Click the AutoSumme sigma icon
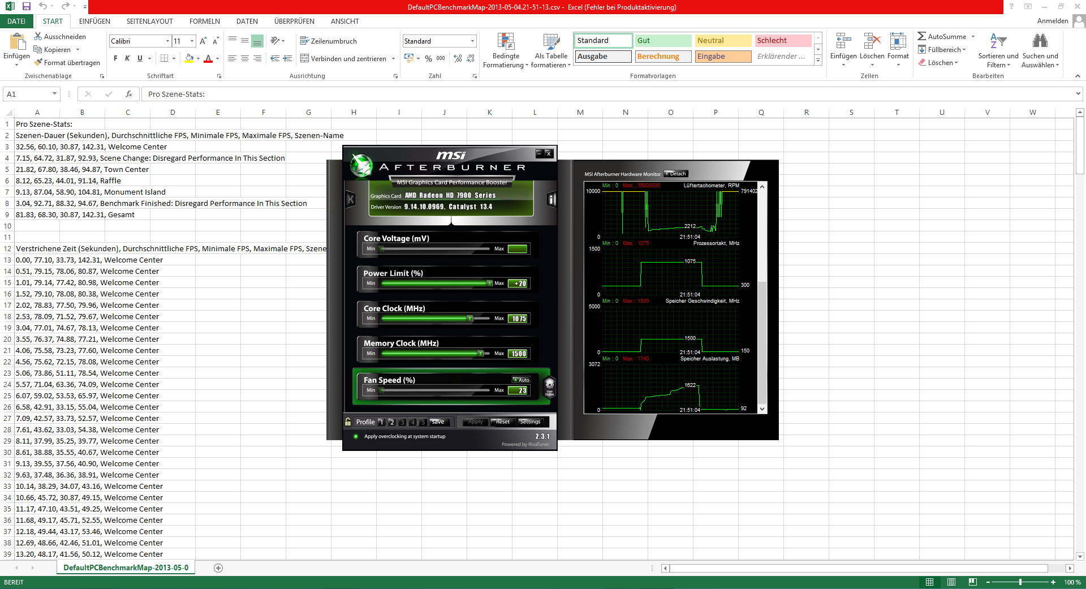Image resolution: width=1086 pixels, height=589 pixels. pos(921,36)
